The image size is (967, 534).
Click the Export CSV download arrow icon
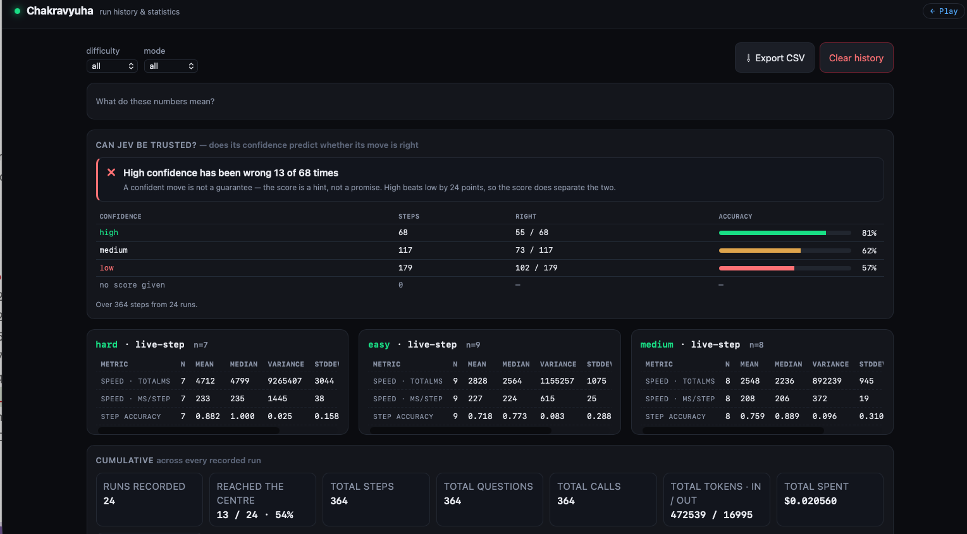[x=748, y=58]
